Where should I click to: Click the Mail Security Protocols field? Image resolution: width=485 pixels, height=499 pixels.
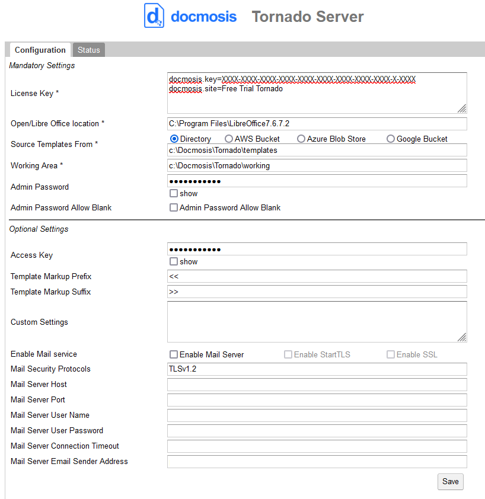point(317,369)
